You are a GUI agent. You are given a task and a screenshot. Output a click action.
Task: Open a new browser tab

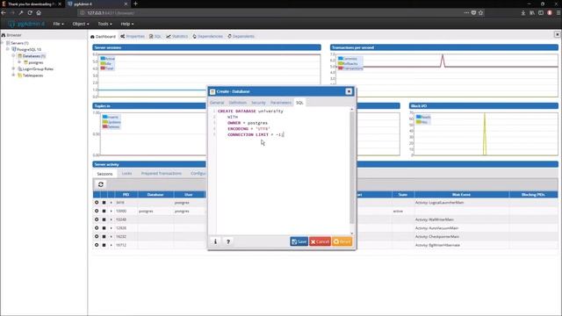click(x=135, y=4)
